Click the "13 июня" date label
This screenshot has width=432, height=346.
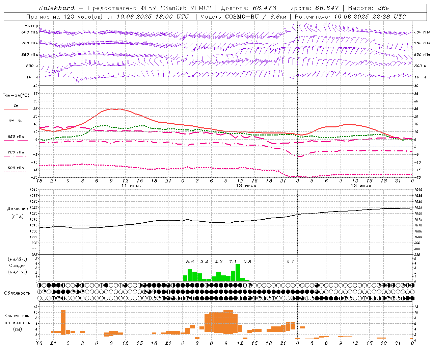point(361,186)
